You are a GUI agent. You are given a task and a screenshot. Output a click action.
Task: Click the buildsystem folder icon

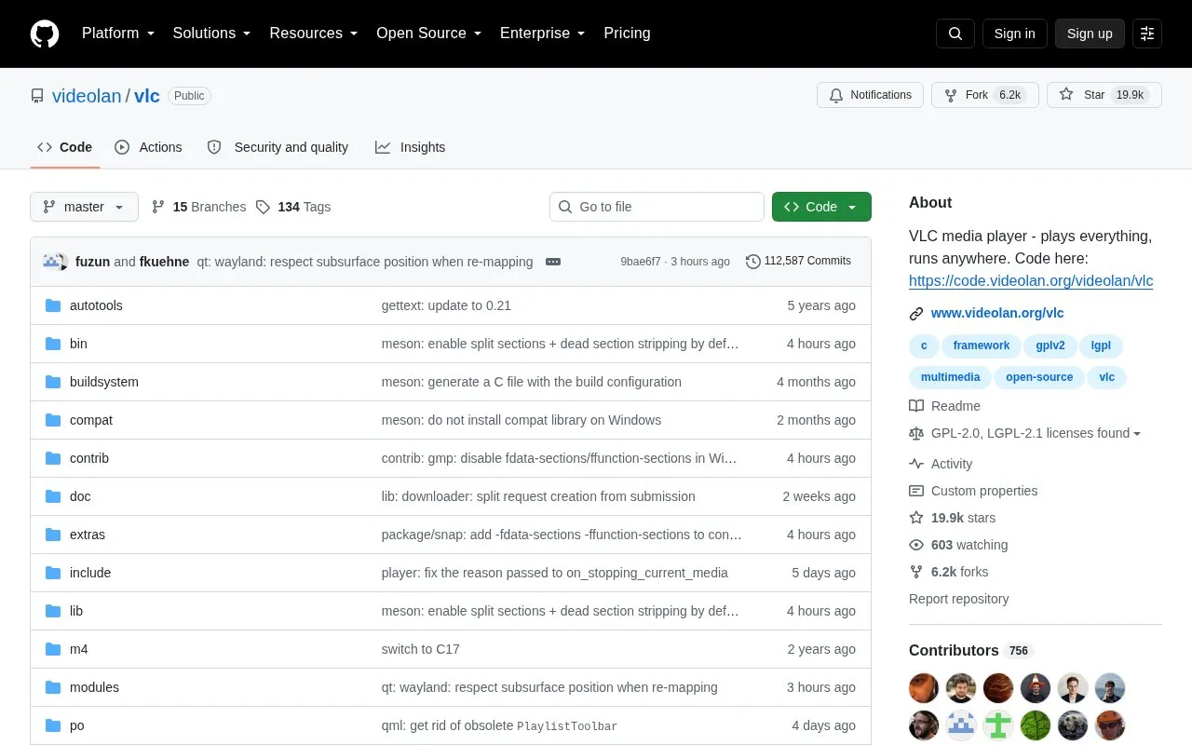pyautogui.click(x=53, y=382)
